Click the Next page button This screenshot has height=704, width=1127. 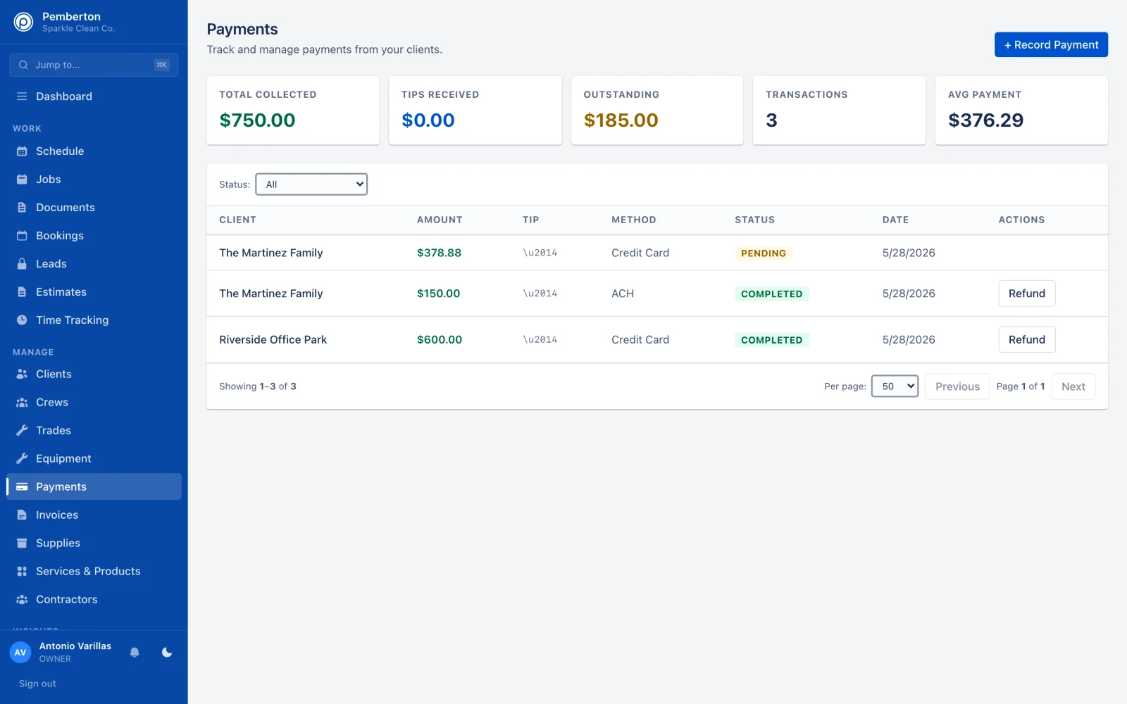tap(1073, 386)
